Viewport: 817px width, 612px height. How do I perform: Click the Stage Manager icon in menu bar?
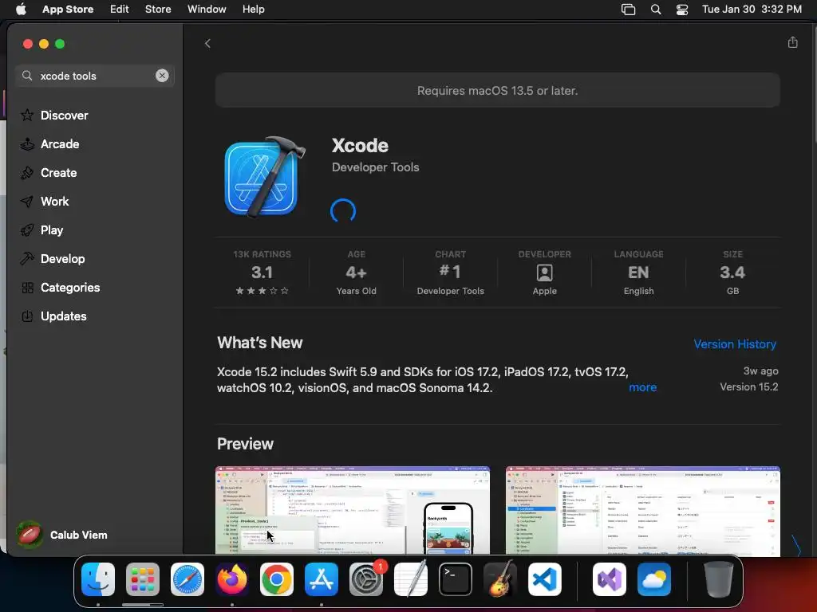point(629,10)
